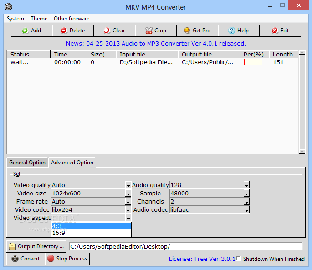Click the Output Directory folder icon
The image size is (312, 270).
click(x=12, y=246)
